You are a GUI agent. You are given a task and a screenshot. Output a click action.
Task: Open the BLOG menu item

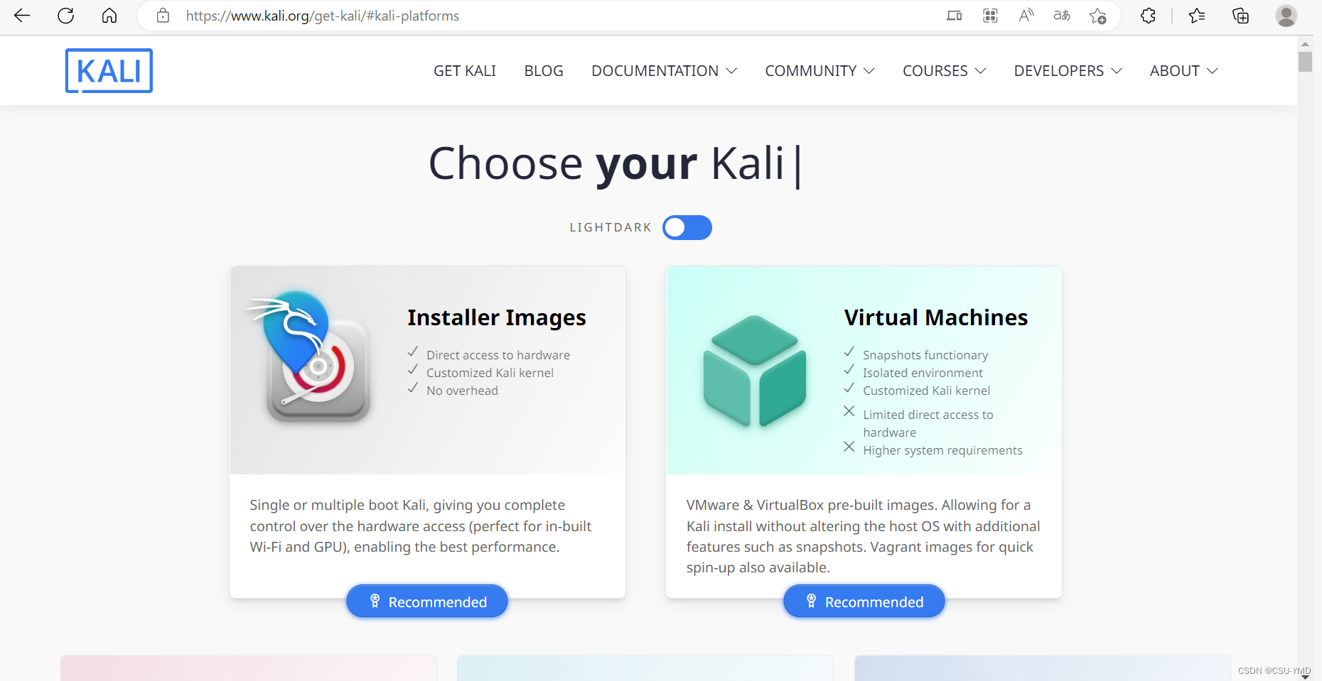(x=544, y=71)
